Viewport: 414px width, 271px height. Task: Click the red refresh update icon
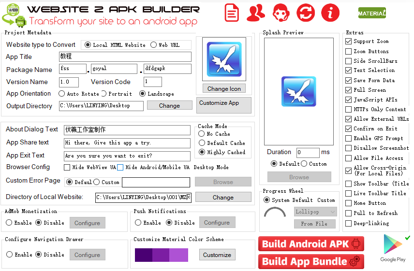(306, 13)
